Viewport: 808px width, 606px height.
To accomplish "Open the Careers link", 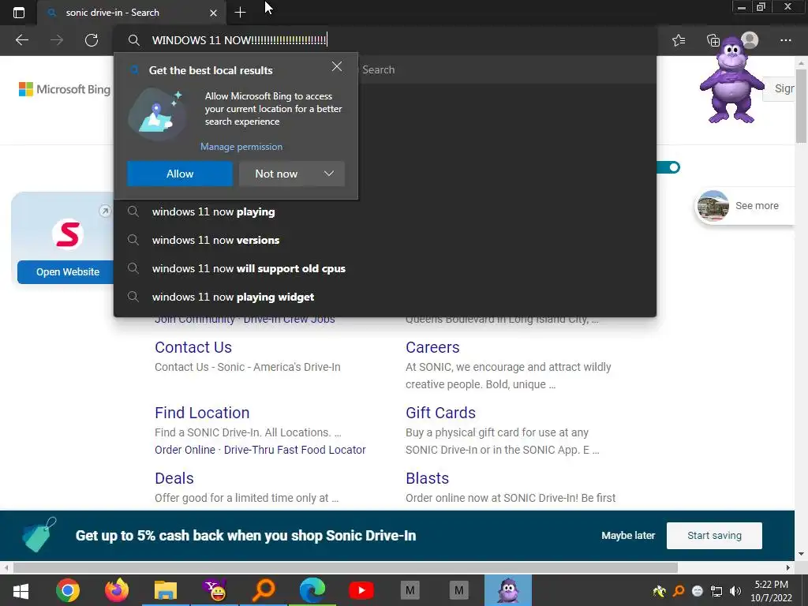I will point(432,347).
